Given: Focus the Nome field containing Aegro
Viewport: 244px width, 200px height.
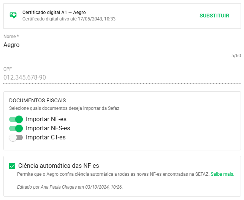Looking at the screenshot, I should tap(122, 45).
